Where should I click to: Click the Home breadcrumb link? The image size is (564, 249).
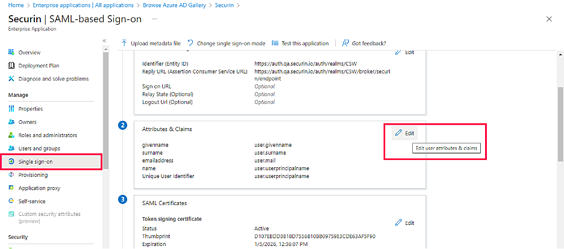click(x=14, y=5)
